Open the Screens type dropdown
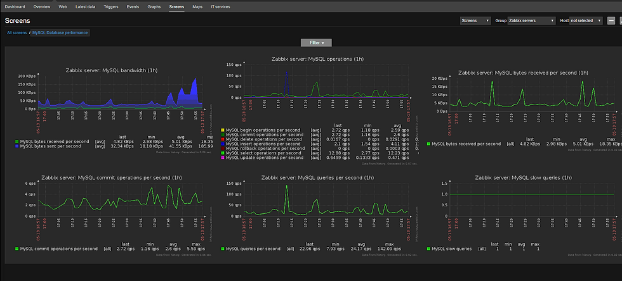The height and width of the screenshot is (281, 622). point(475,21)
